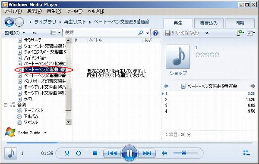
Task: Collapse the 音楽 tree node
Action: pos(6,105)
